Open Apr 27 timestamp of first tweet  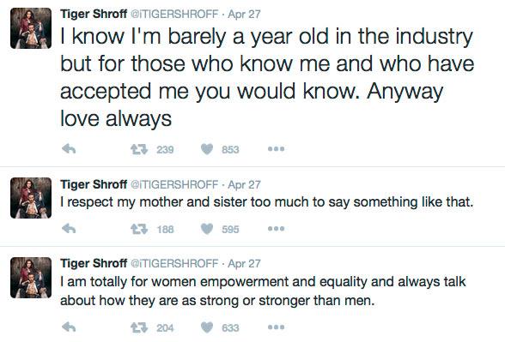click(x=244, y=15)
